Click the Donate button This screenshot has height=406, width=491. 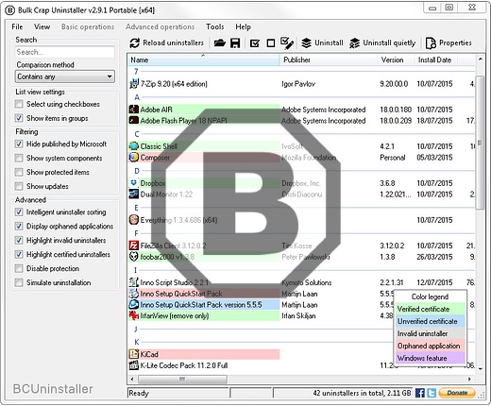point(457,393)
